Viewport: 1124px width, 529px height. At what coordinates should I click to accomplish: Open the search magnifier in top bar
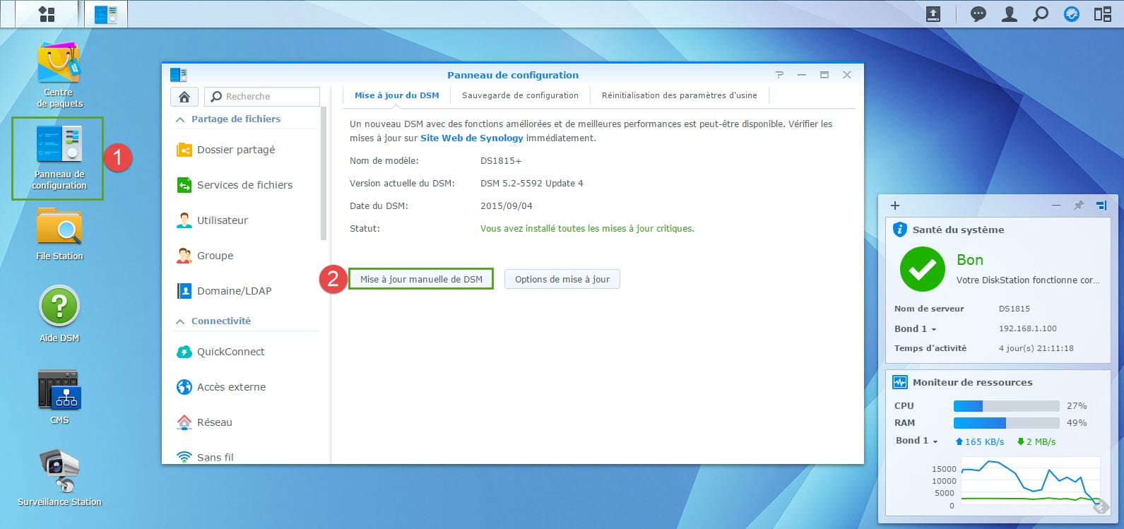pos(1041,14)
